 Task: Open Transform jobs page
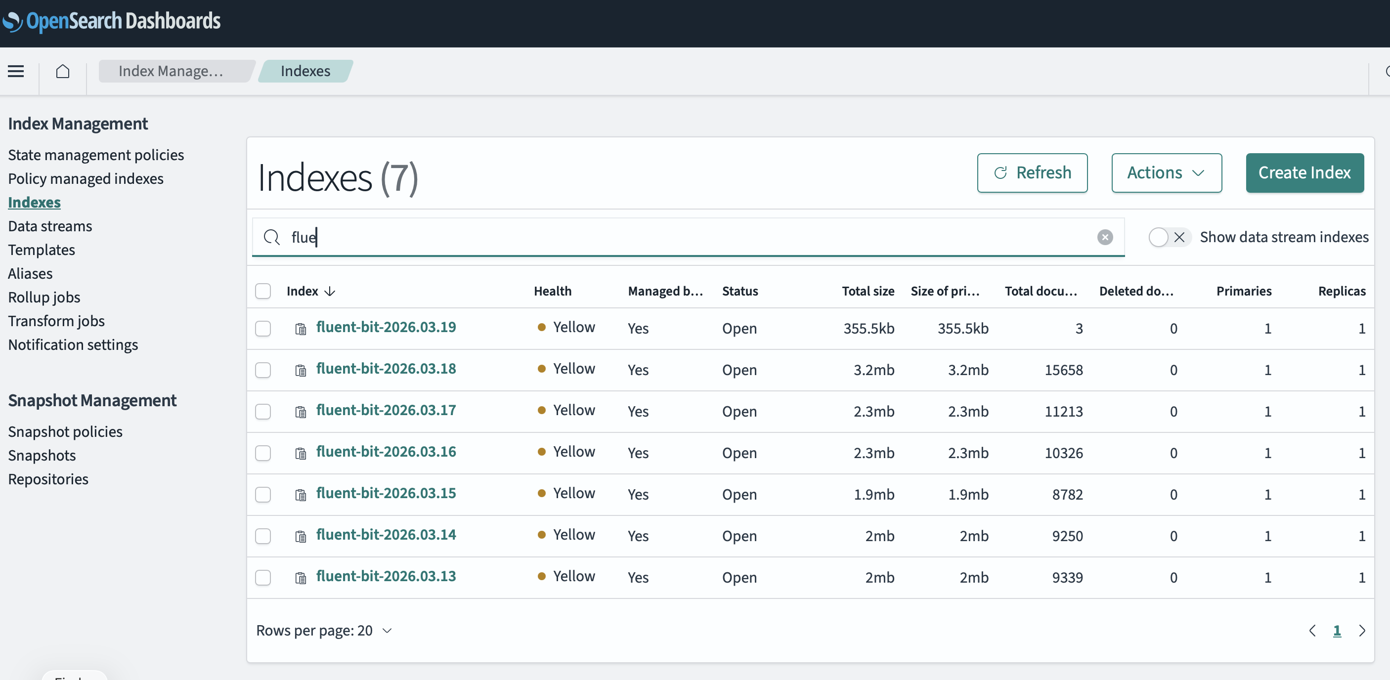[x=57, y=321]
